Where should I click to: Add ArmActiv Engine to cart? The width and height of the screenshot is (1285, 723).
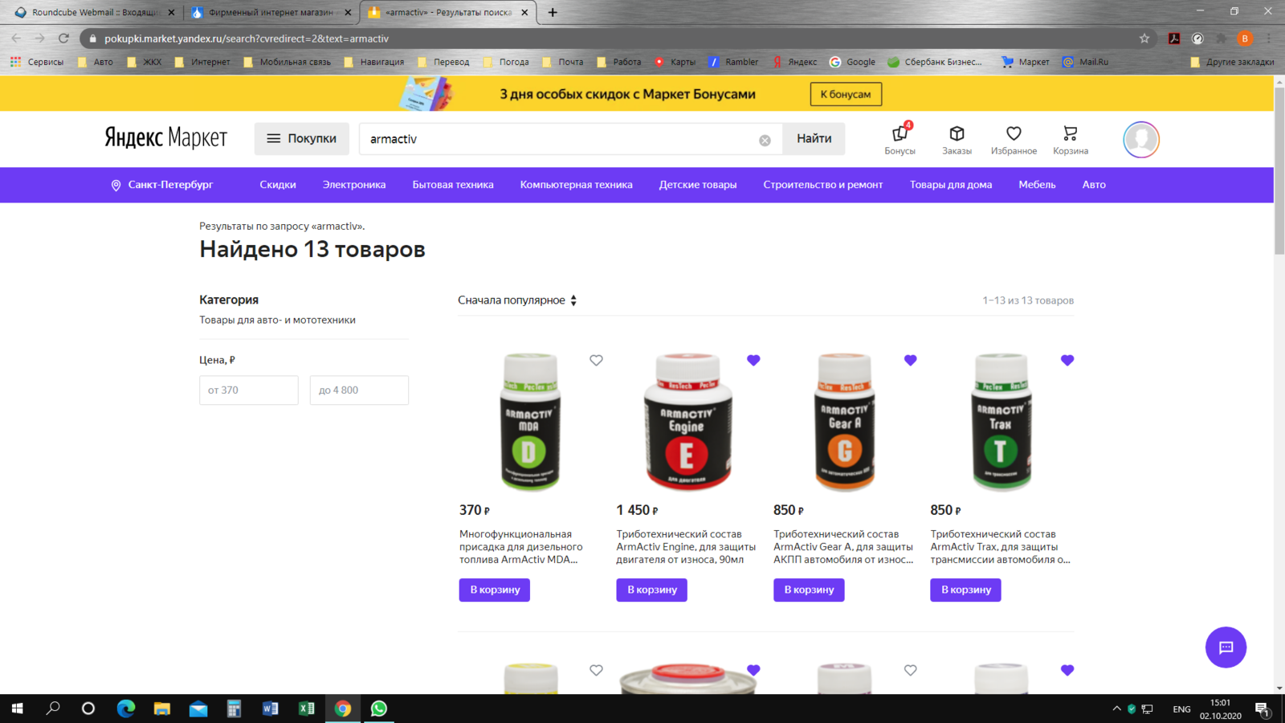(651, 590)
